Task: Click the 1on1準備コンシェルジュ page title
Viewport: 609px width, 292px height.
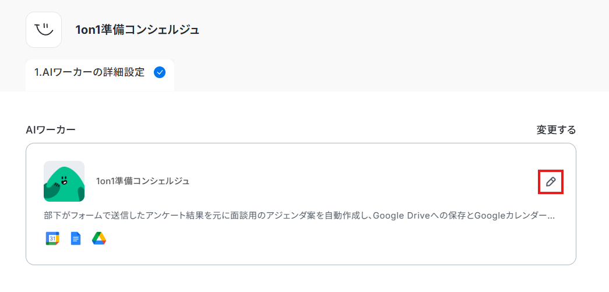Action: point(138,30)
